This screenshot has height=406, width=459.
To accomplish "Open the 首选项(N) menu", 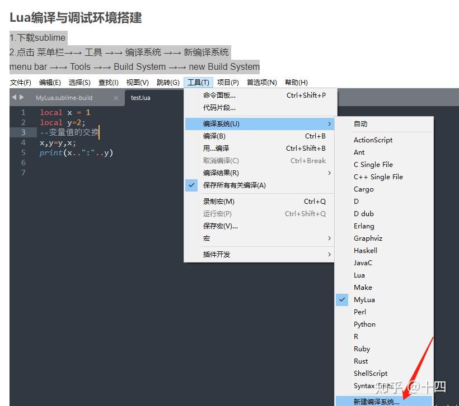I will (x=261, y=82).
